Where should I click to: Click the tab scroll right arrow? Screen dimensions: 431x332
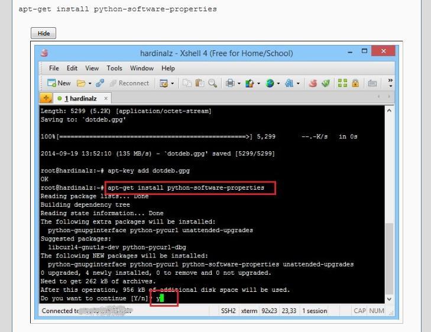(388, 96)
